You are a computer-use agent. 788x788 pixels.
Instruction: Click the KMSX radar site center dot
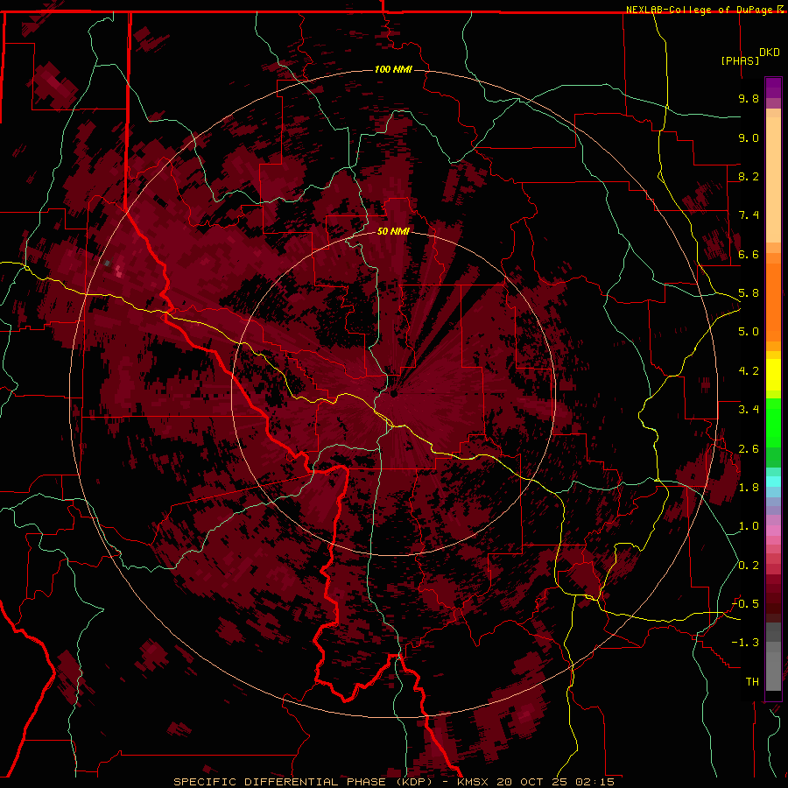click(393, 394)
